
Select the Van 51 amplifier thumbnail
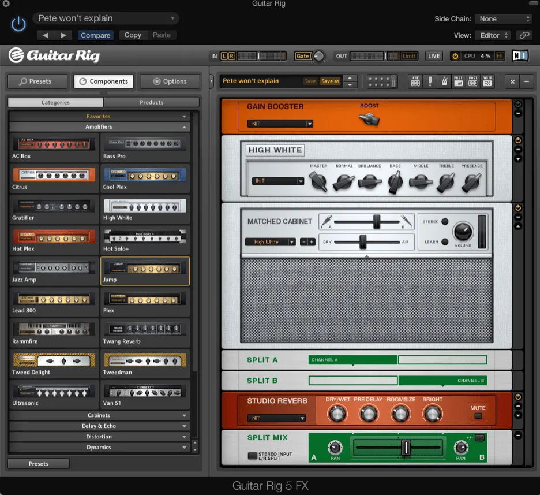pos(145,392)
